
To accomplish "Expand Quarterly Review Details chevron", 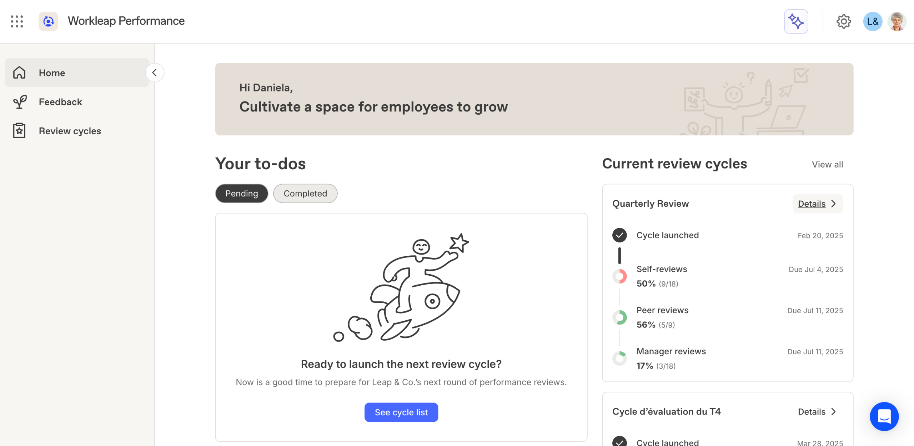I will coord(834,204).
